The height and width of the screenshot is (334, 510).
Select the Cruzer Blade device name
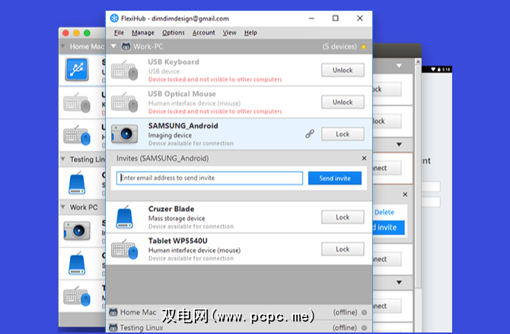pos(171,208)
